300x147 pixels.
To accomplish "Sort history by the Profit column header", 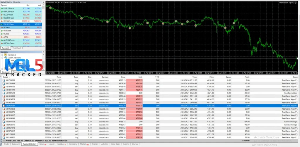I will (241, 77).
